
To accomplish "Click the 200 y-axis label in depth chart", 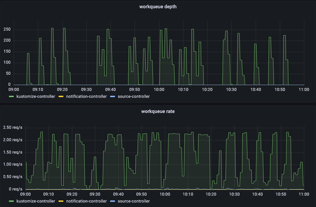I will [7, 40].
